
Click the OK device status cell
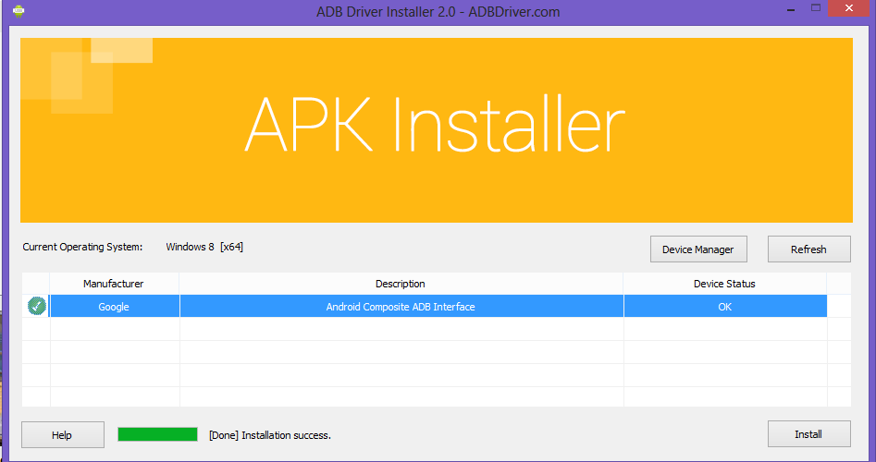tap(724, 307)
